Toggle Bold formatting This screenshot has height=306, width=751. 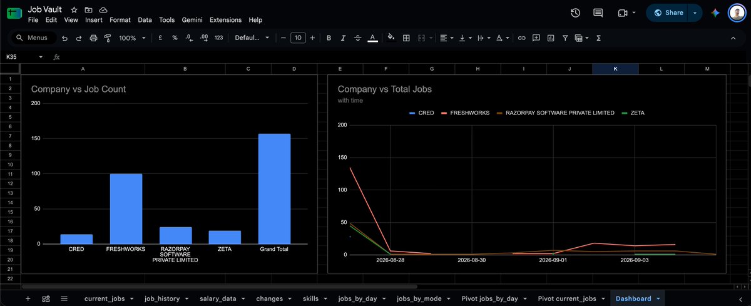pos(329,38)
